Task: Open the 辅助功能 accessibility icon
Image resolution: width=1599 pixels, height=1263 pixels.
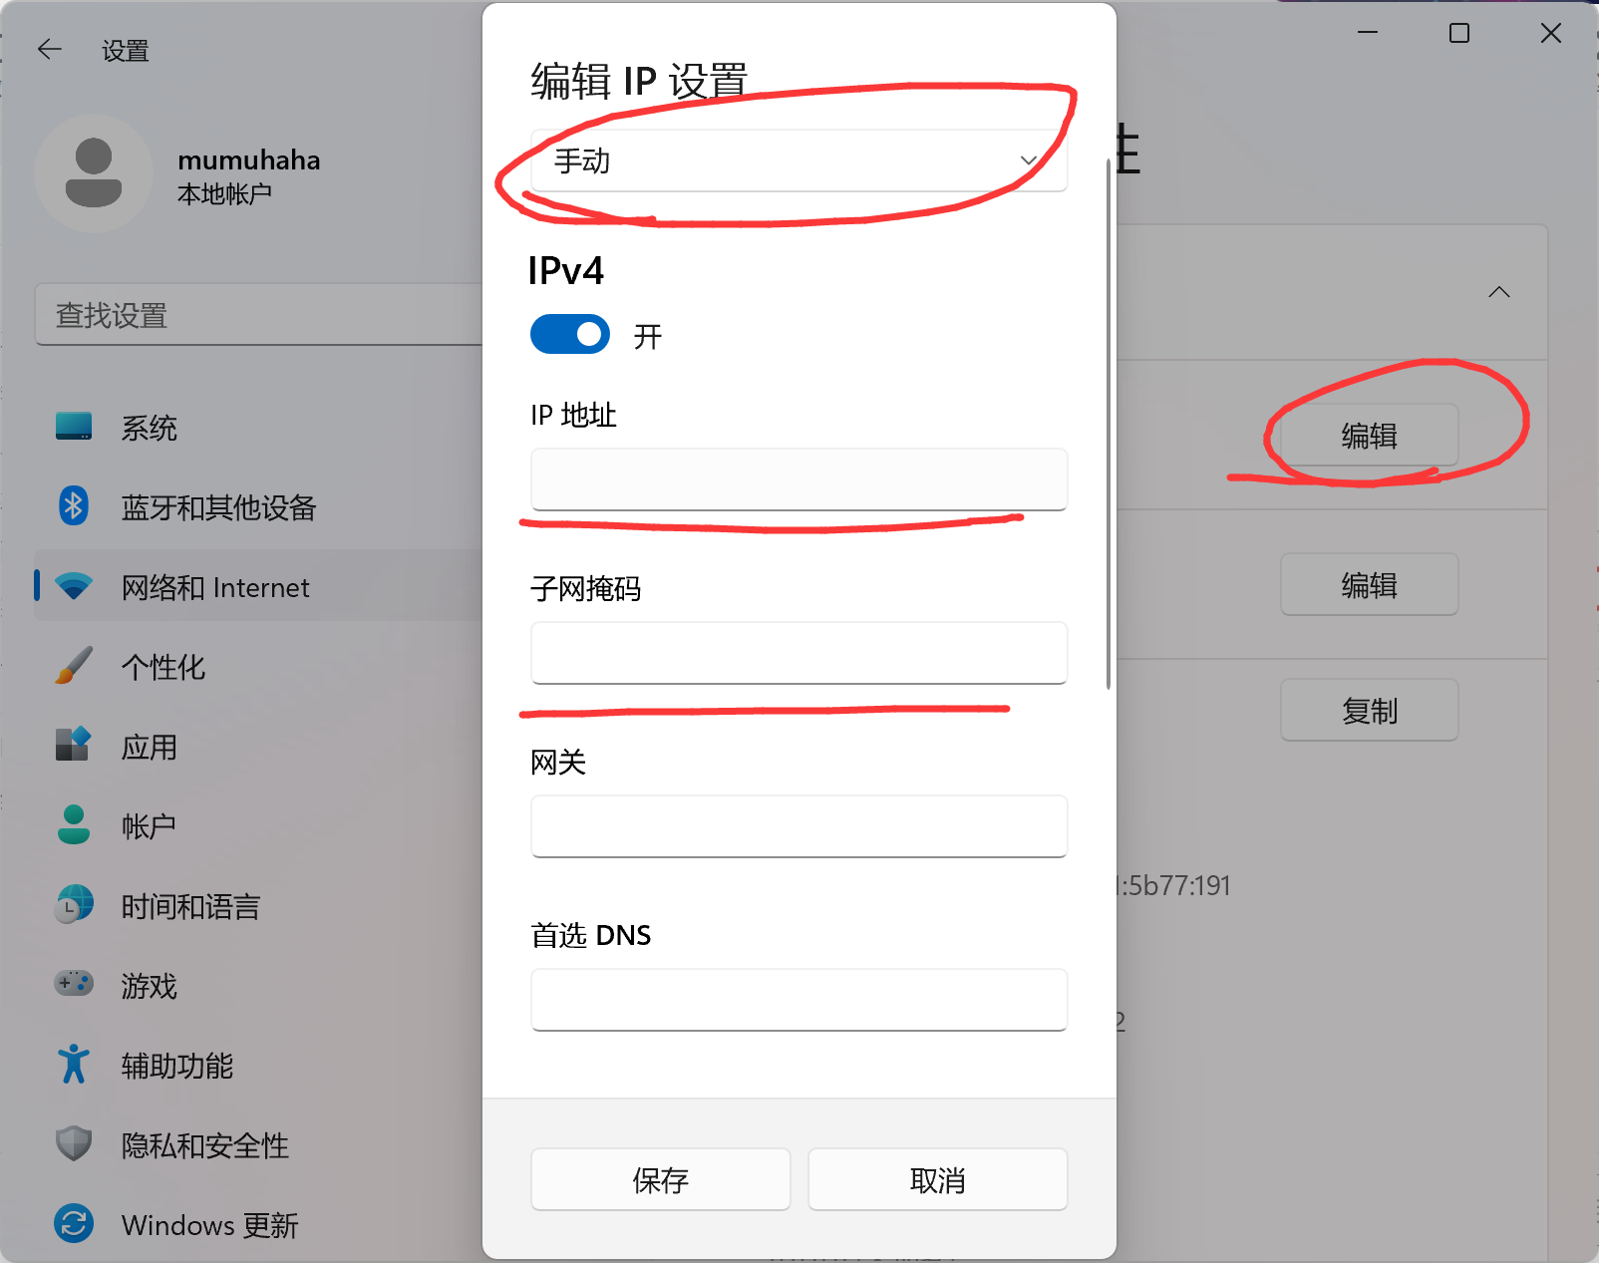Action: pyautogui.click(x=74, y=1064)
